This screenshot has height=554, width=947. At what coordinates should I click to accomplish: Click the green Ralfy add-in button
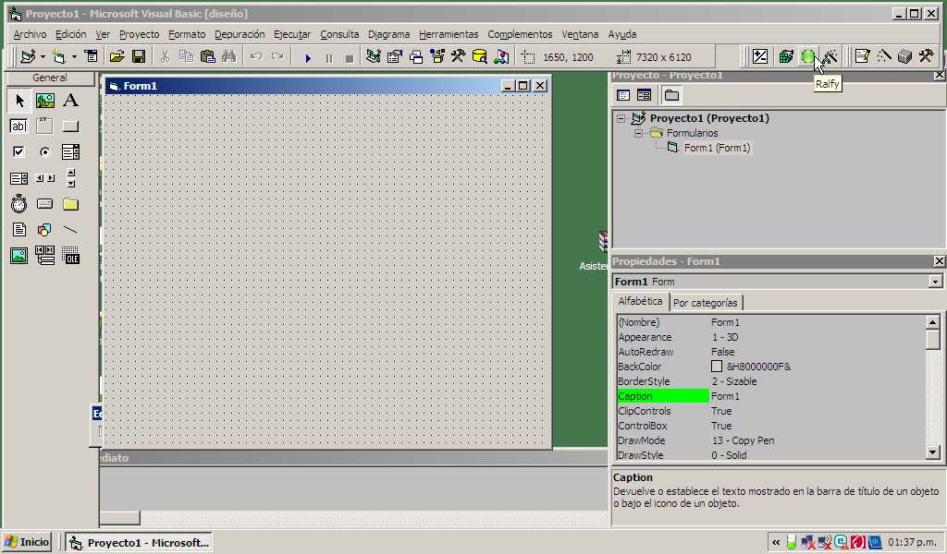point(807,56)
